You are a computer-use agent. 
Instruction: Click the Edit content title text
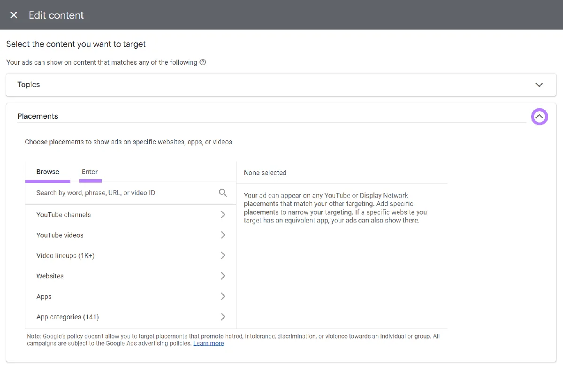[x=56, y=15]
